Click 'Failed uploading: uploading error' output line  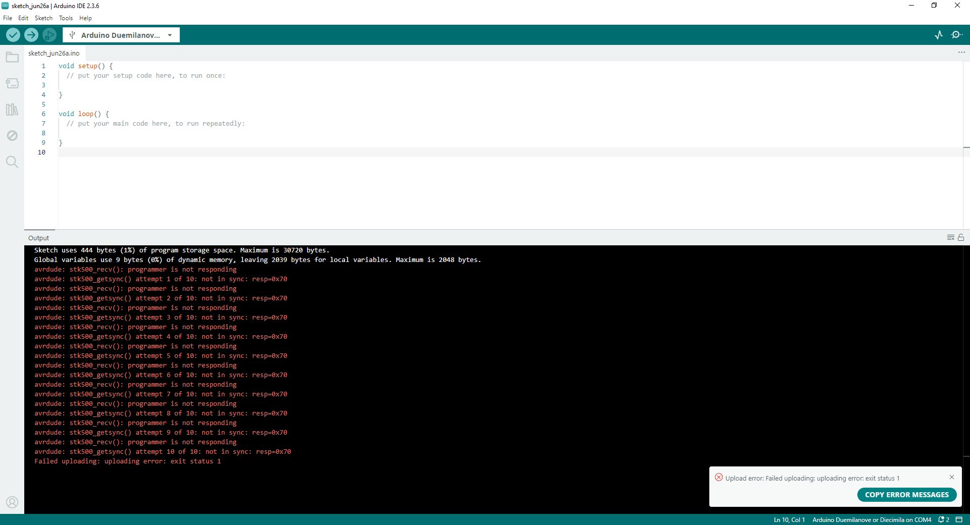coord(127,461)
